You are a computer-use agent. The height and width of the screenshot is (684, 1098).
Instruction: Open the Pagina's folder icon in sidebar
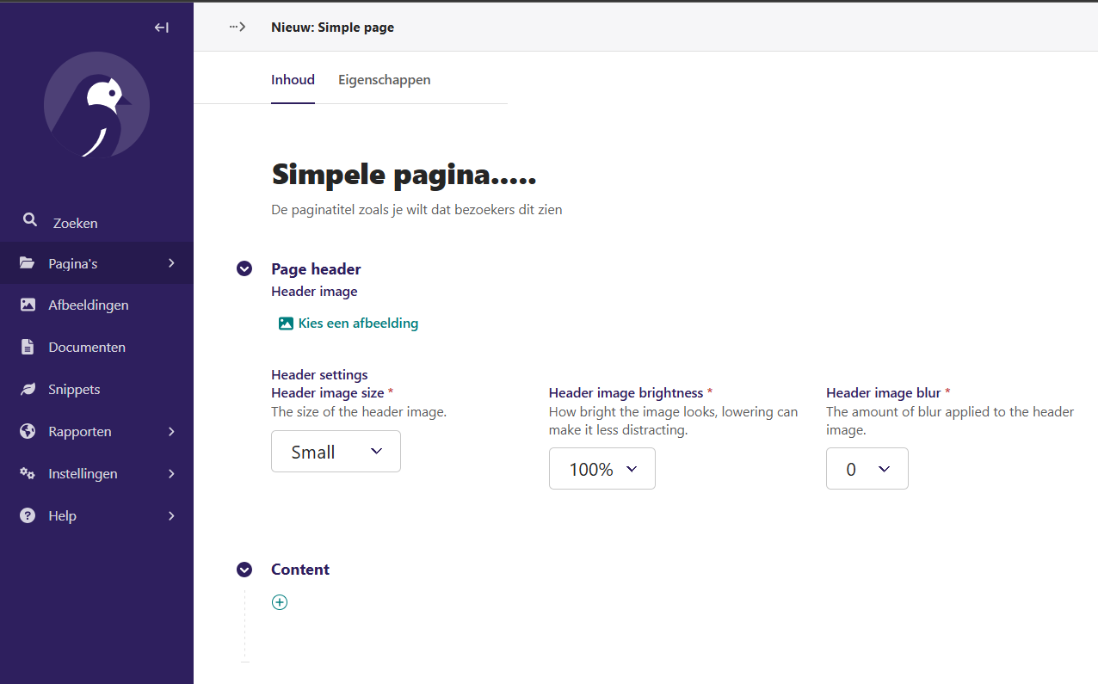30,262
